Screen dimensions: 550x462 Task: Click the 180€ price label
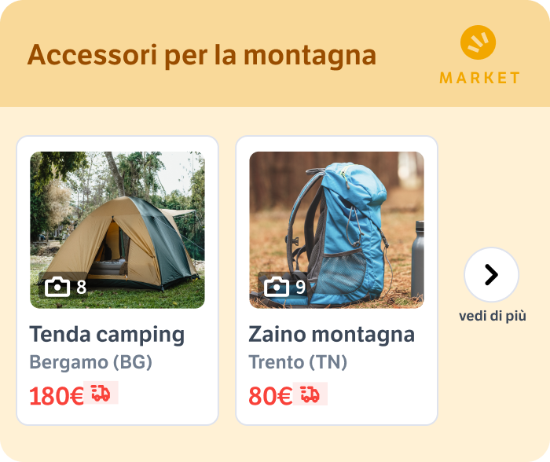click(x=57, y=396)
